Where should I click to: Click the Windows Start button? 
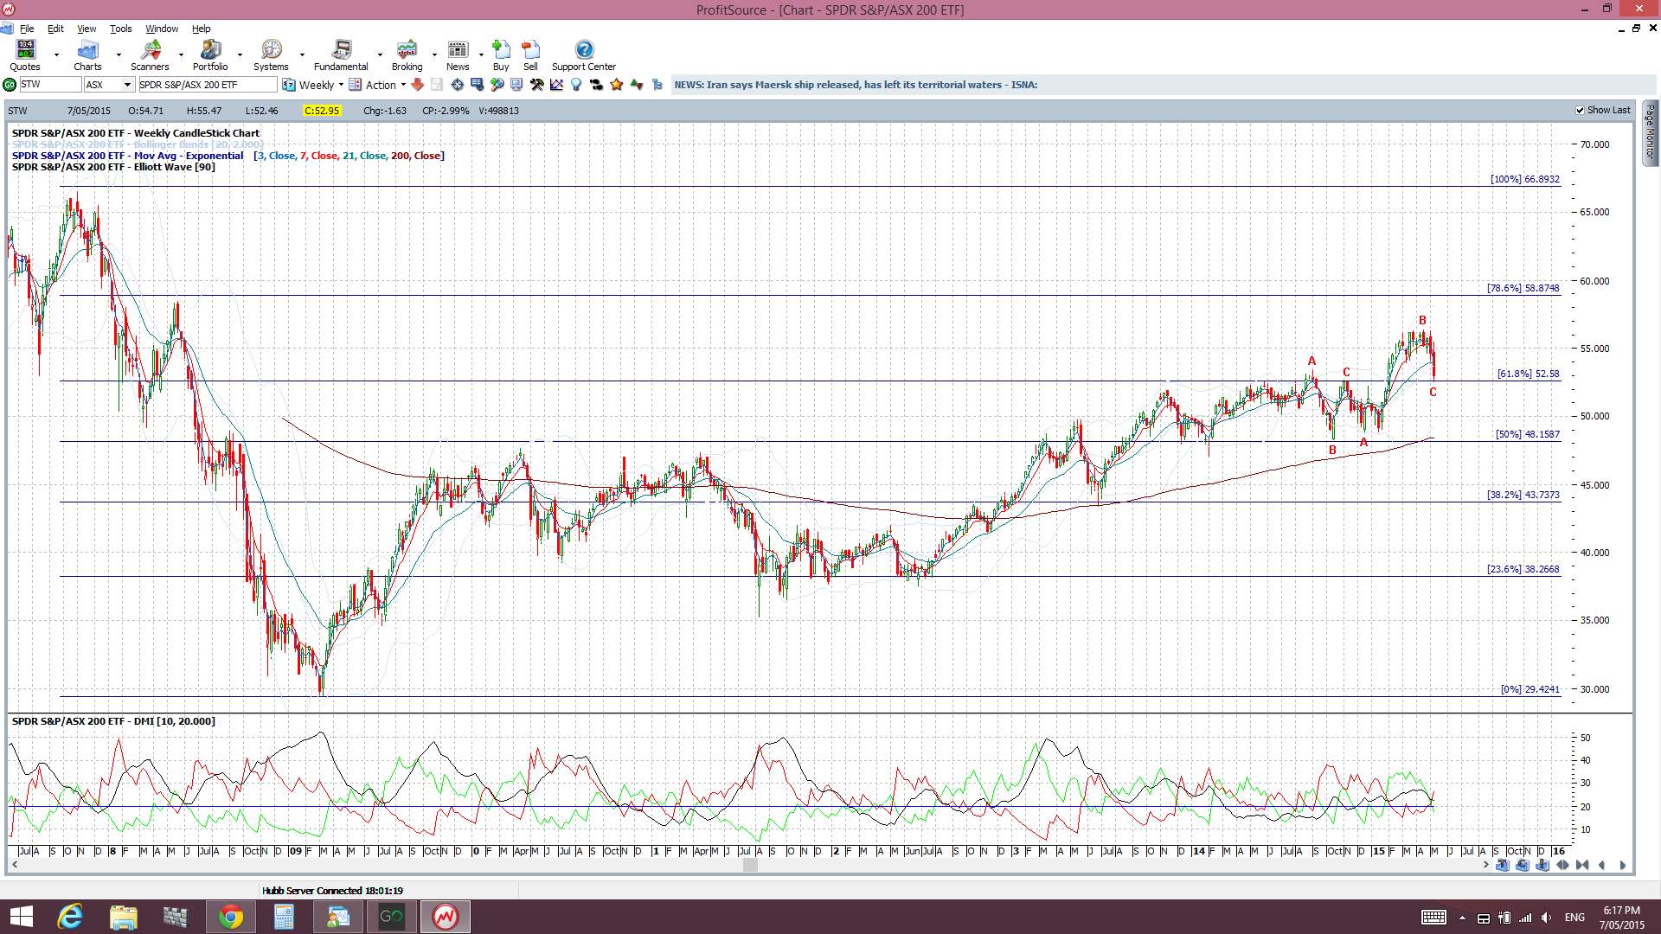coord(21,917)
